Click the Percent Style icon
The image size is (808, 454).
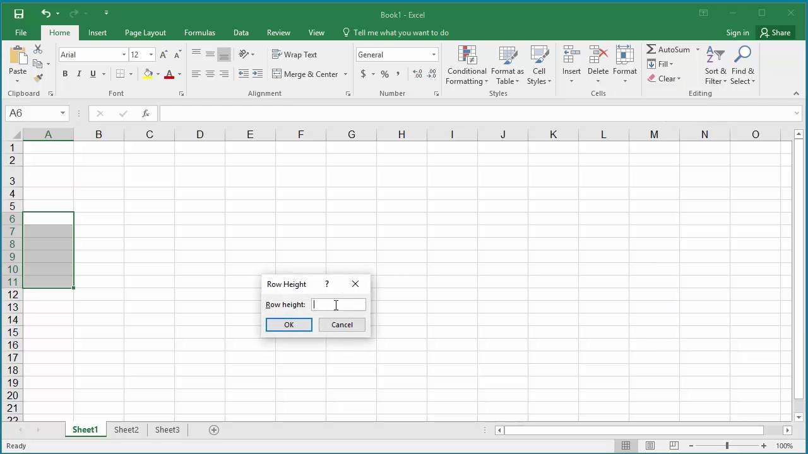pos(384,74)
